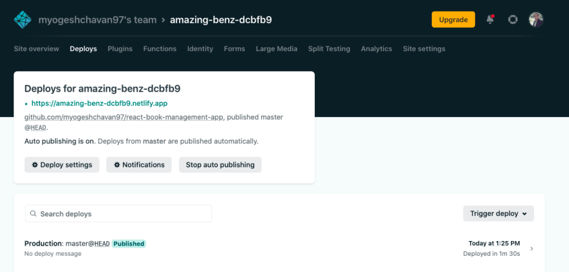Viewport: 569px width, 272px height.
Task: Open the GitHub repository link
Action: (123, 117)
